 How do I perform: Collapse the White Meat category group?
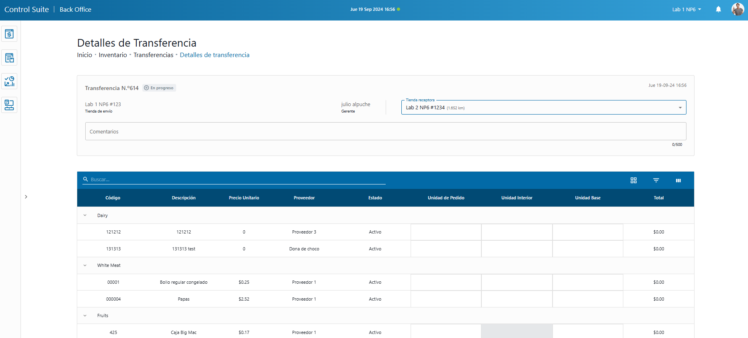tap(85, 266)
